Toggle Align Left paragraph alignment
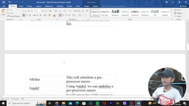189x106 pixels. (x=60, y=15)
